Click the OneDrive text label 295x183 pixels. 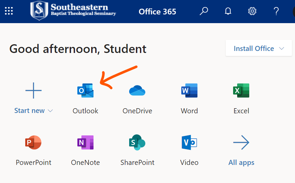point(137,111)
